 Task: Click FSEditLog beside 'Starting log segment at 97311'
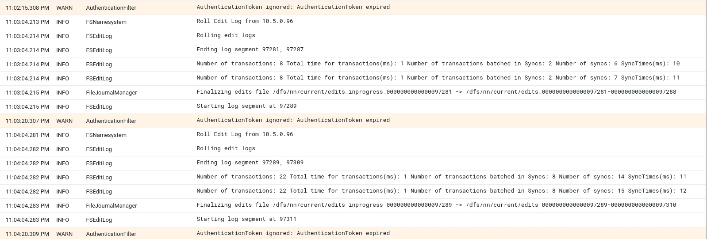[99, 220]
